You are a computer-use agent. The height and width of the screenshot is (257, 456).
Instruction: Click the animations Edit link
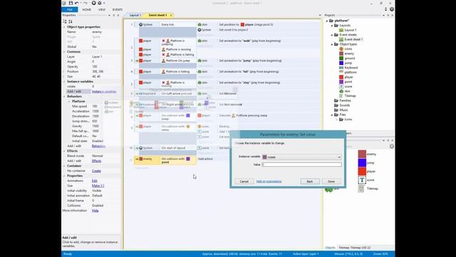pos(95,181)
